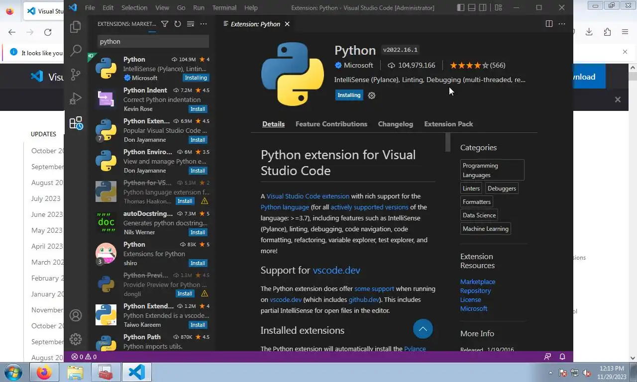Clear extensions search results icon

click(191, 24)
